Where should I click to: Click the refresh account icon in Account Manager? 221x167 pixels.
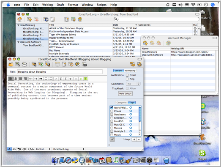click(168, 43)
